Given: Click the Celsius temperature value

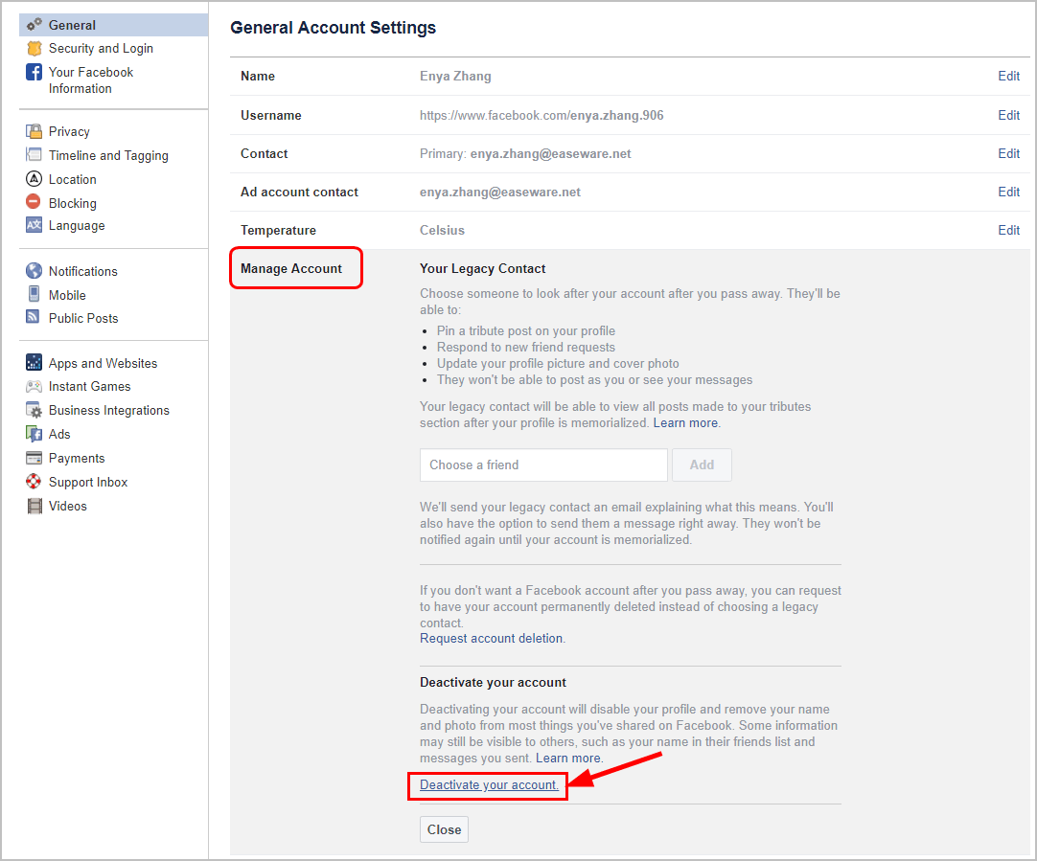Looking at the screenshot, I should (442, 230).
